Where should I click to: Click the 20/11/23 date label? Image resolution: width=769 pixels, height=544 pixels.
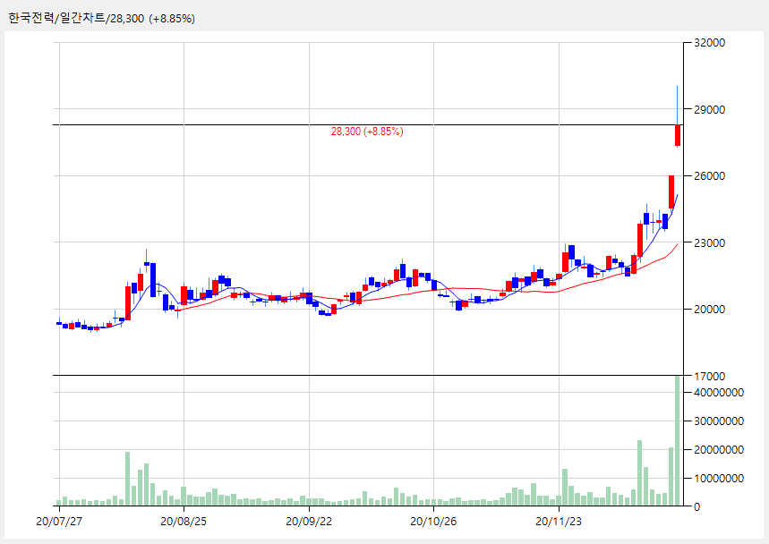[558, 521]
